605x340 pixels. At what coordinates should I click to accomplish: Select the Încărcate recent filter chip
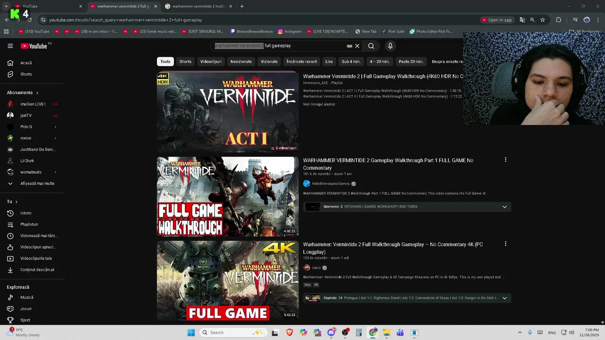302,61
